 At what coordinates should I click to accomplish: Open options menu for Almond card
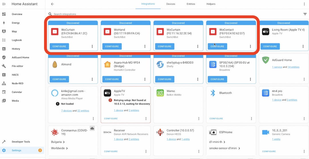pyautogui.click(x=92, y=79)
